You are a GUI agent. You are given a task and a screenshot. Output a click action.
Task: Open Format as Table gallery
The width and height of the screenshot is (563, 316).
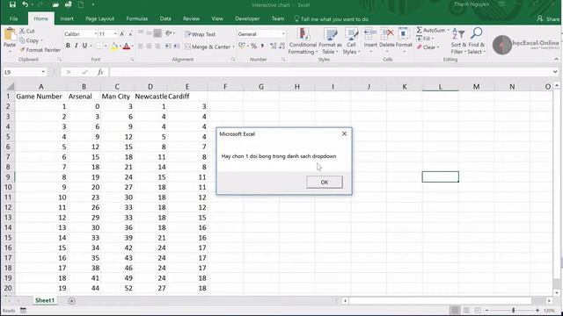[330, 41]
